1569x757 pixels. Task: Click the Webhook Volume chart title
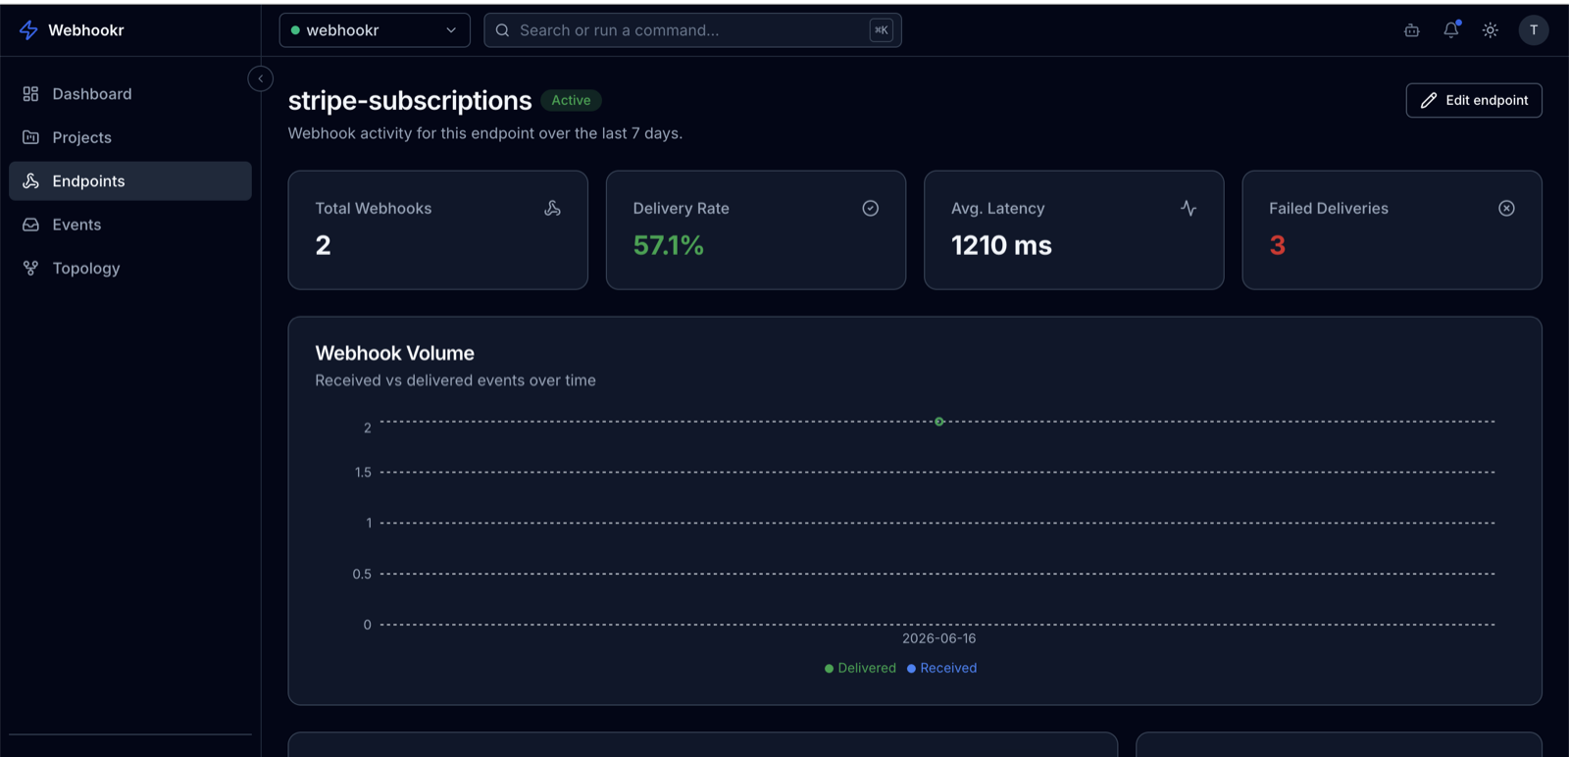[395, 353]
